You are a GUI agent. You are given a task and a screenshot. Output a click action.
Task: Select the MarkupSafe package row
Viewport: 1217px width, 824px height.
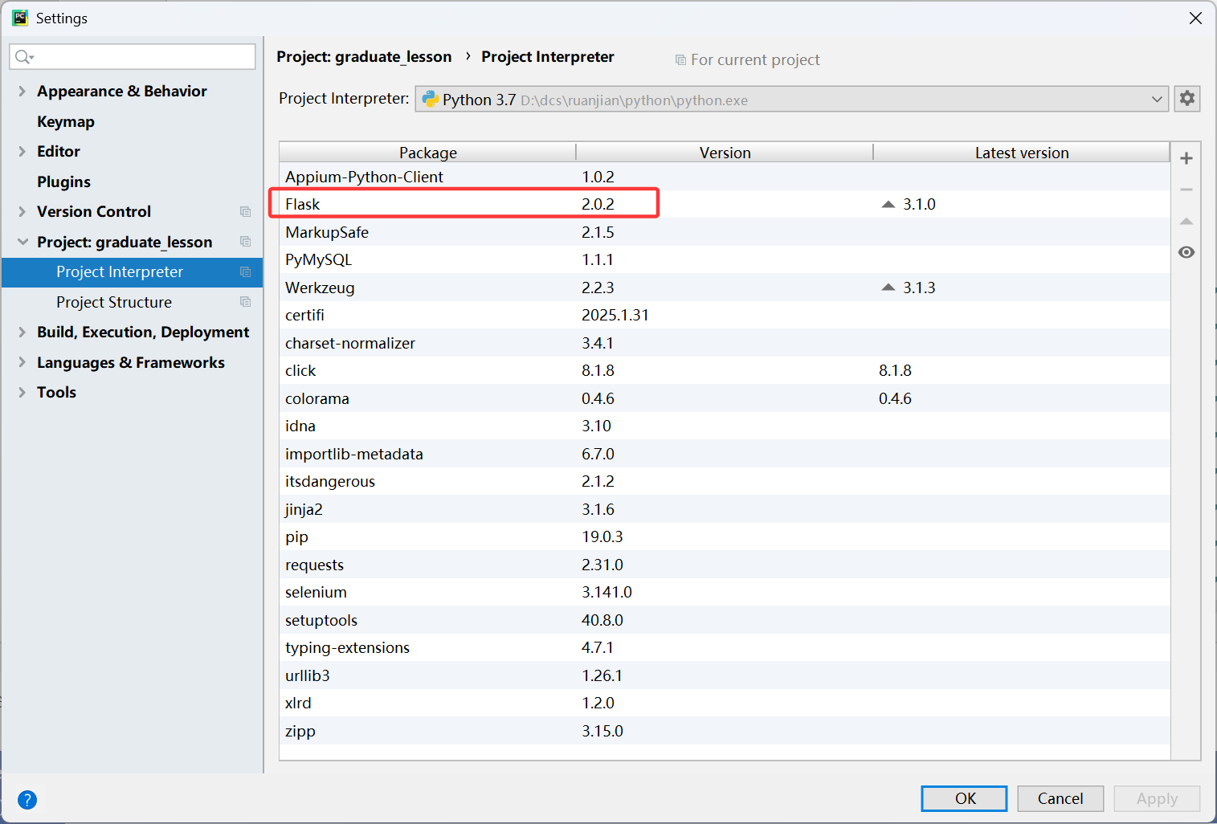tap(725, 232)
